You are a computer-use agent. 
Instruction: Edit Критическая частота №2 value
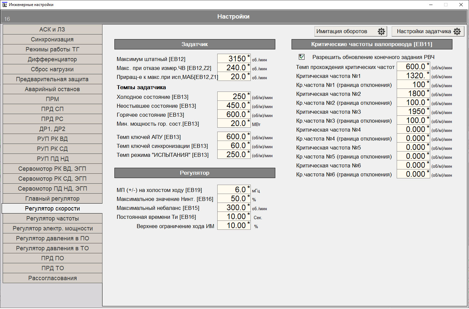tap(413, 93)
